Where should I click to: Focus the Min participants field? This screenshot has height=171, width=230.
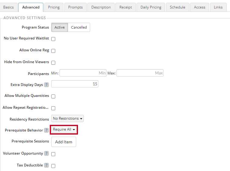pos(83,73)
